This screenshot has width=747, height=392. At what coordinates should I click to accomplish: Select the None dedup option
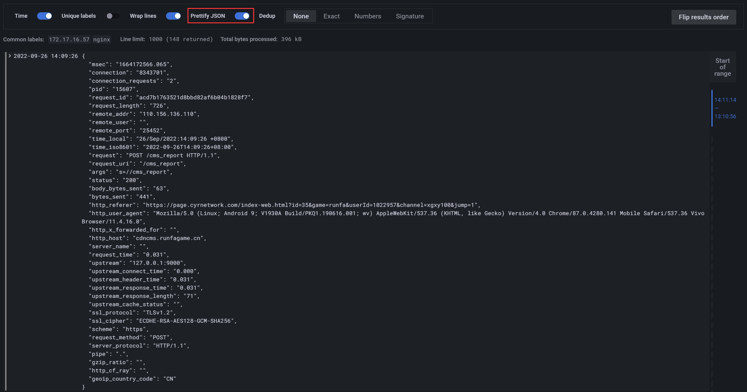click(301, 16)
